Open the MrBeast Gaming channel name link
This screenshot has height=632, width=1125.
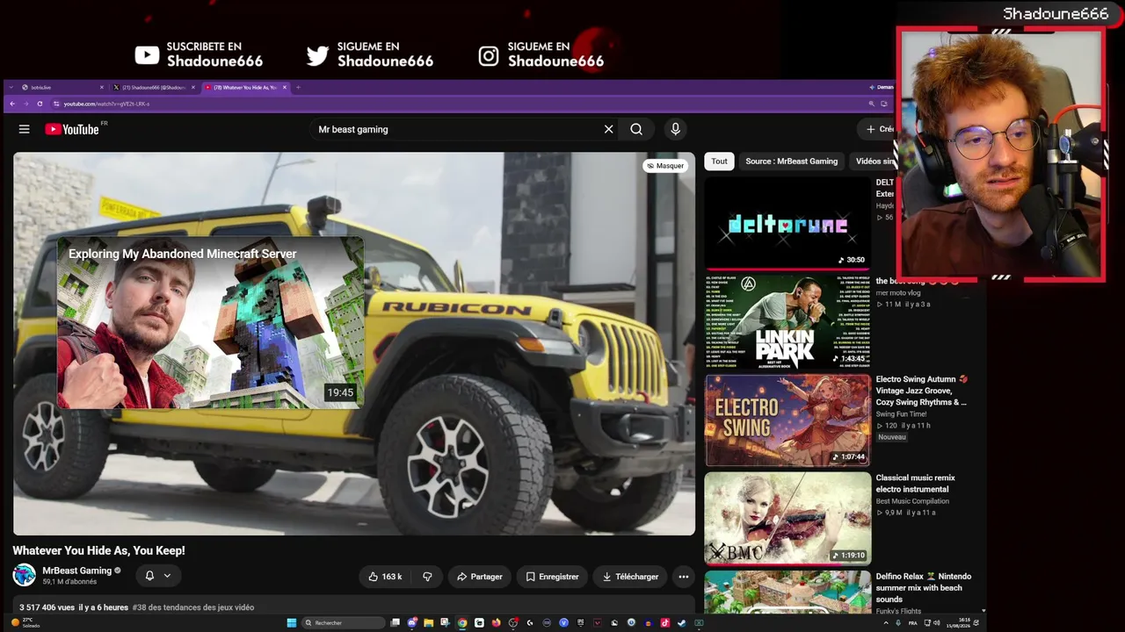77,571
